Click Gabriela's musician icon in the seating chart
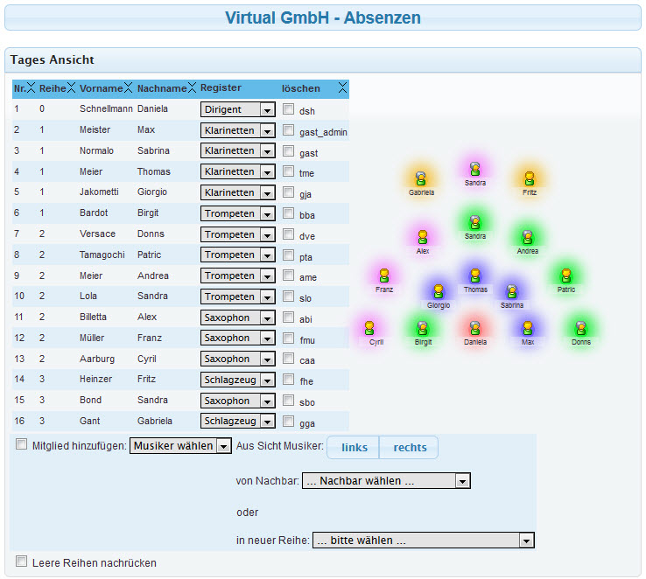This screenshot has width=646, height=579. click(x=420, y=178)
